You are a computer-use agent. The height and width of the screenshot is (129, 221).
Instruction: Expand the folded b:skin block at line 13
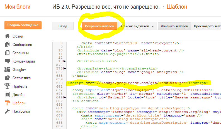pyautogui.click(x=65, y=61)
